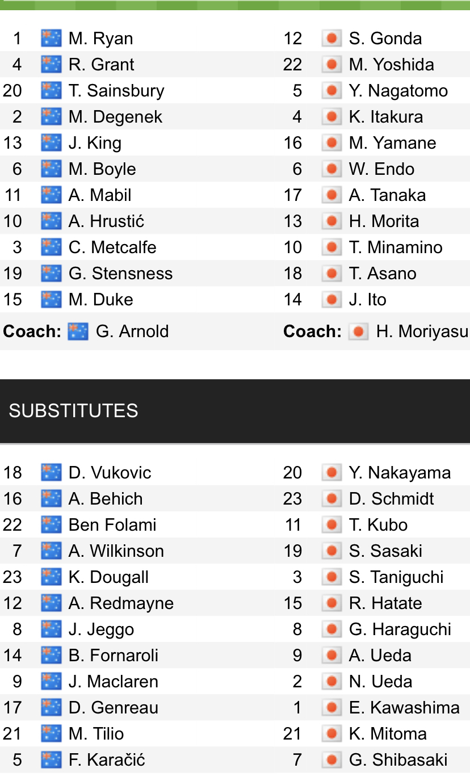470x781 pixels.
Task: Open coach H. Moriyasu's profile
Action: pyautogui.click(x=422, y=331)
